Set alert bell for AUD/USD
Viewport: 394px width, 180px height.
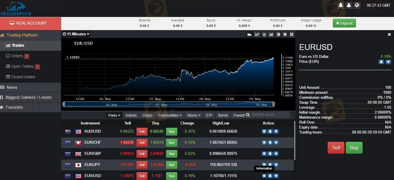click(270, 131)
